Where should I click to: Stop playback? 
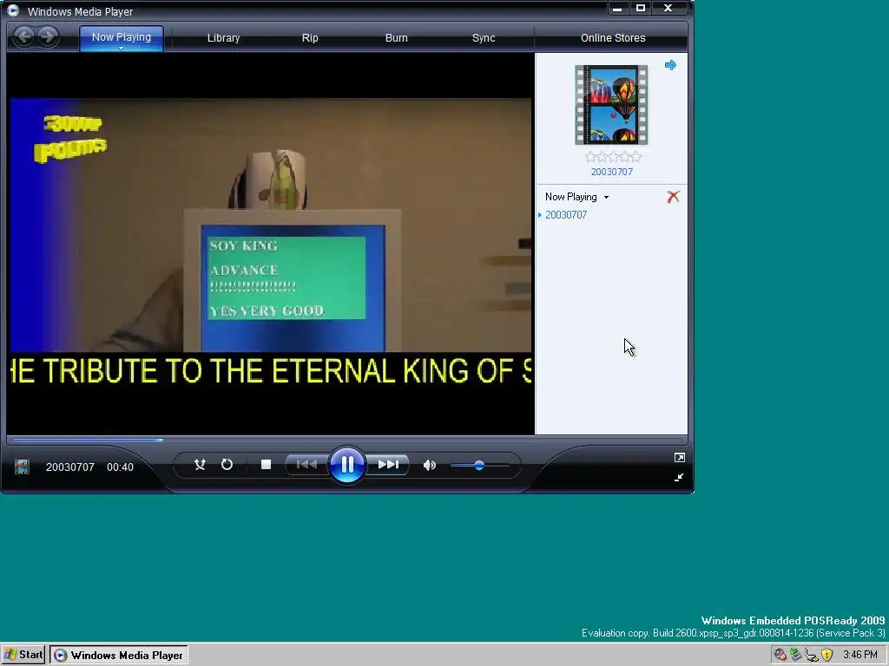point(266,465)
